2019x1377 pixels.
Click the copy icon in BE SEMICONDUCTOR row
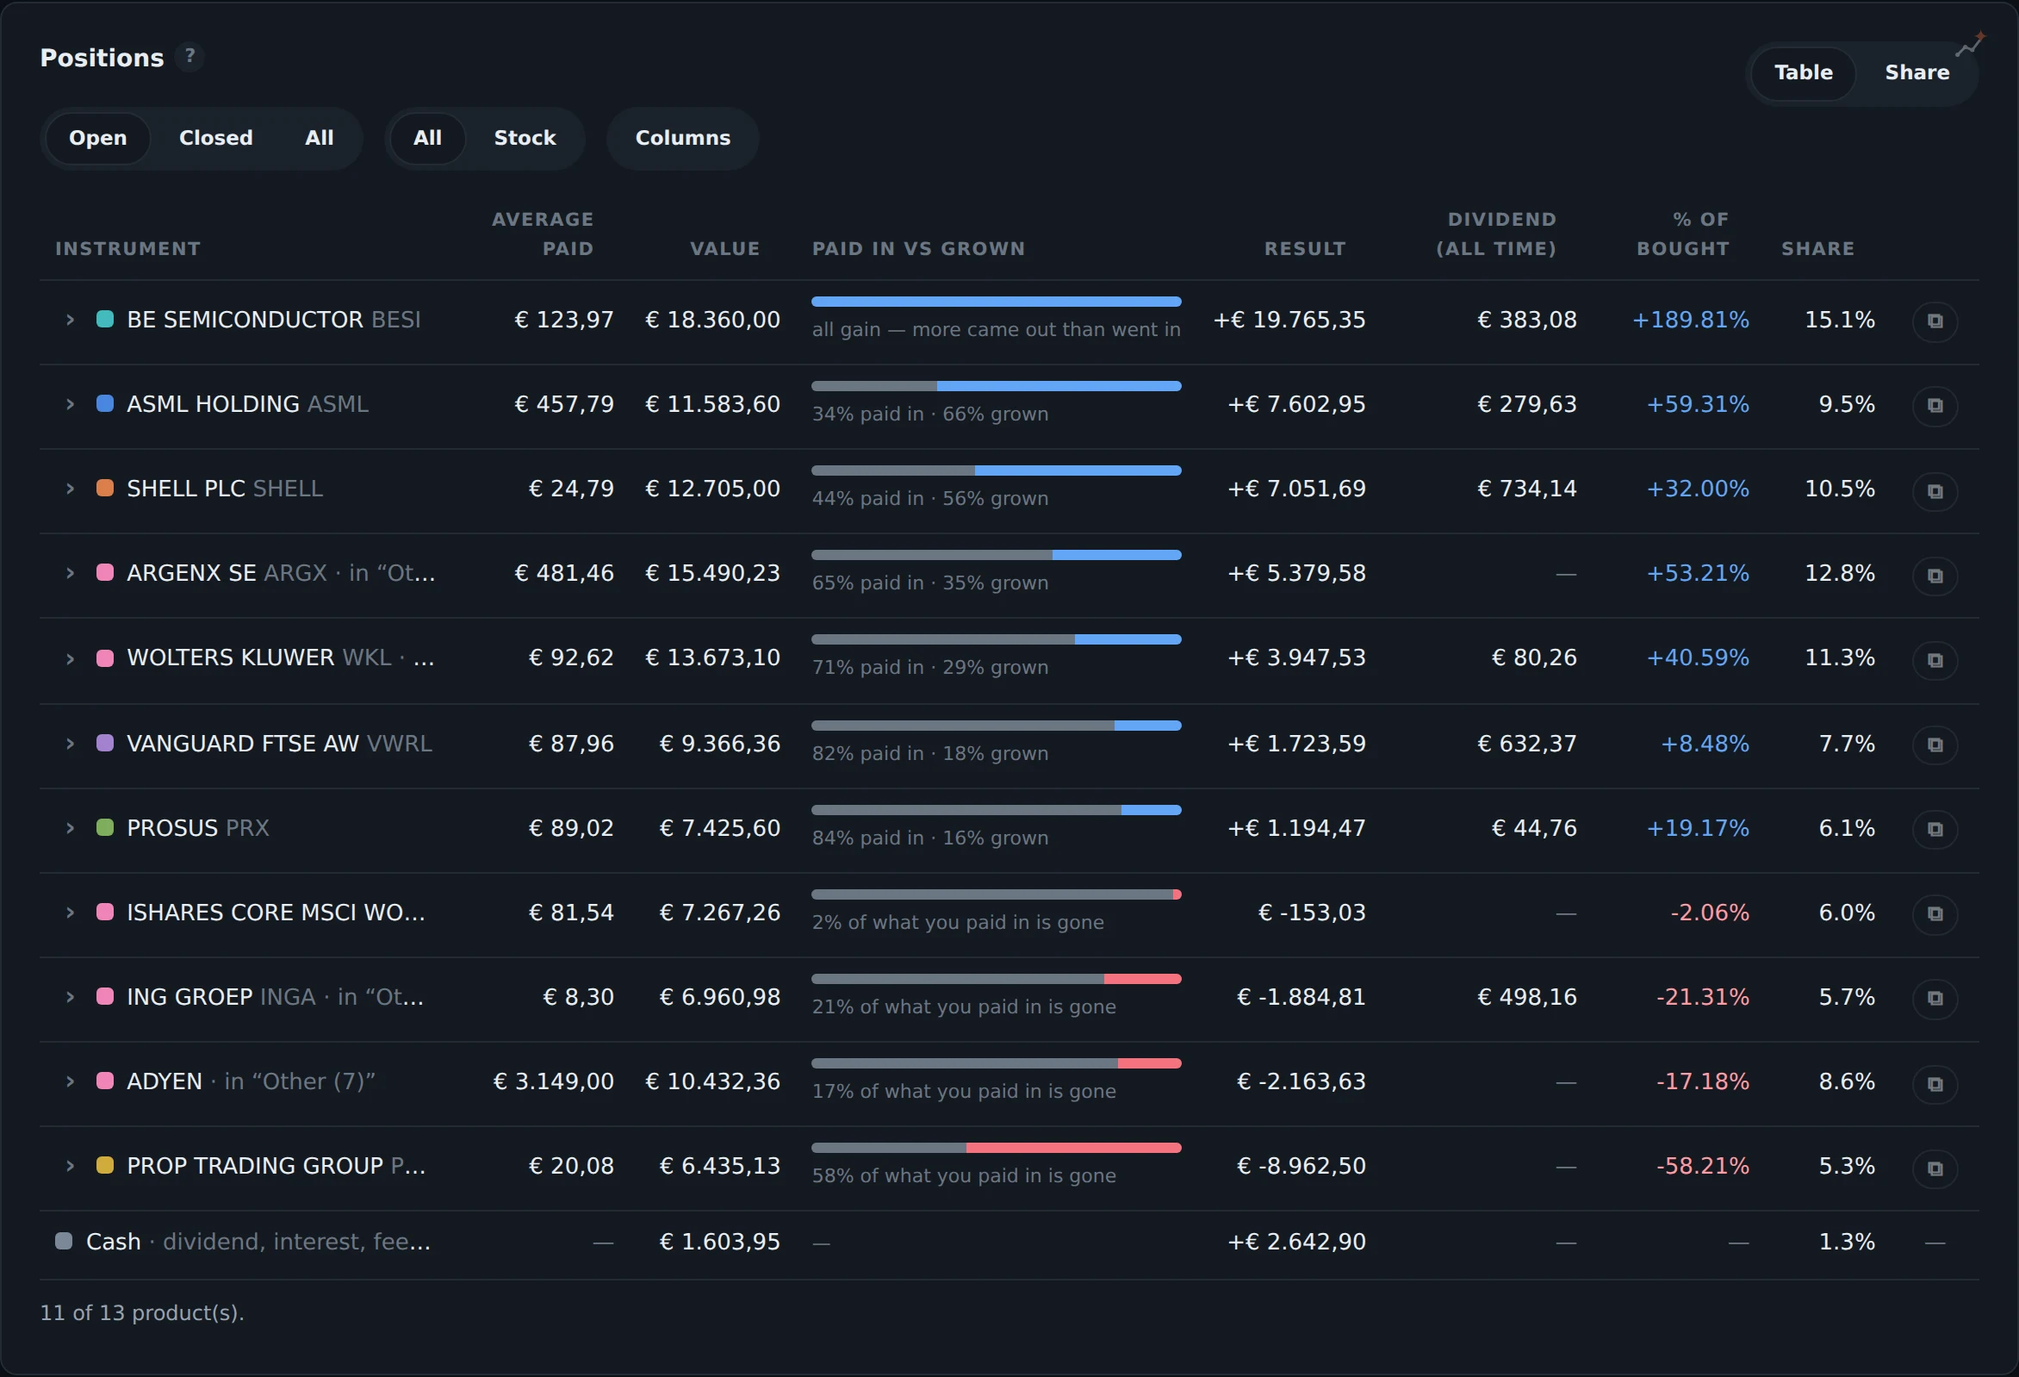(x=1935, y=321)
